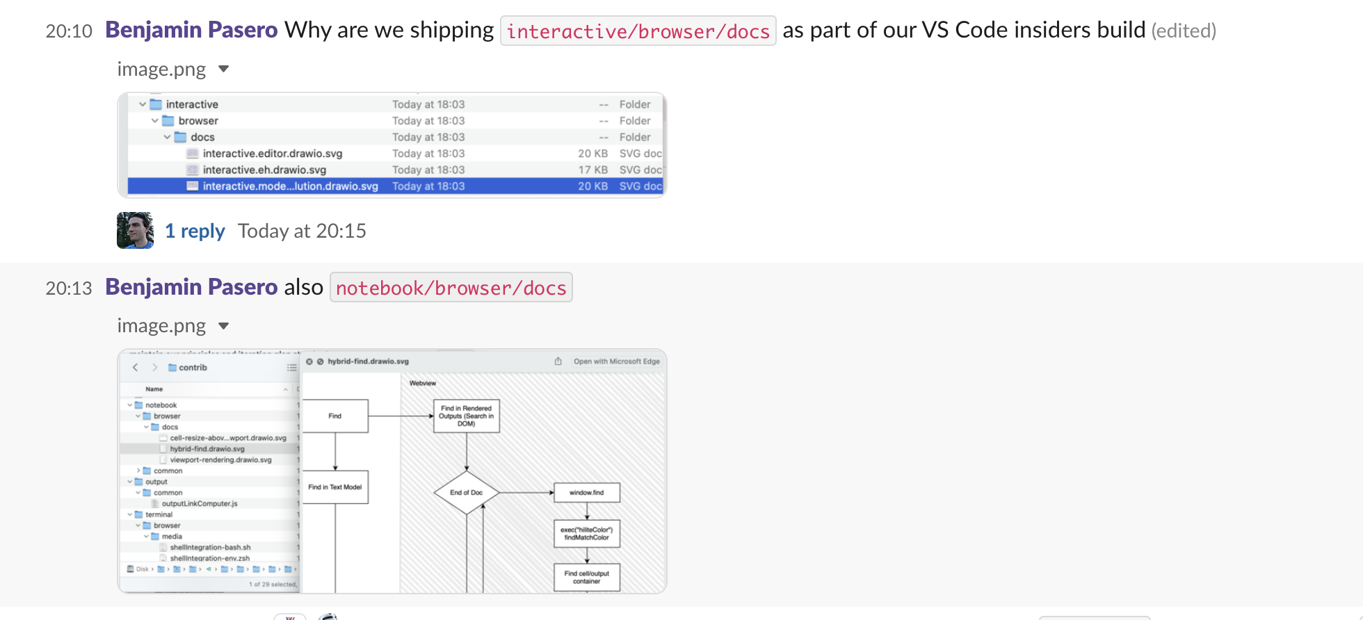This screenshot has height=620, width=1363.
Task: Collapse the interactive folder in the first screenshot
Action: (142, 104)
